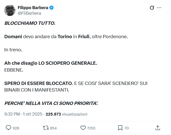171x135 pixels.
Task: Click the share upload arrow icon
Action: point(158,128)
